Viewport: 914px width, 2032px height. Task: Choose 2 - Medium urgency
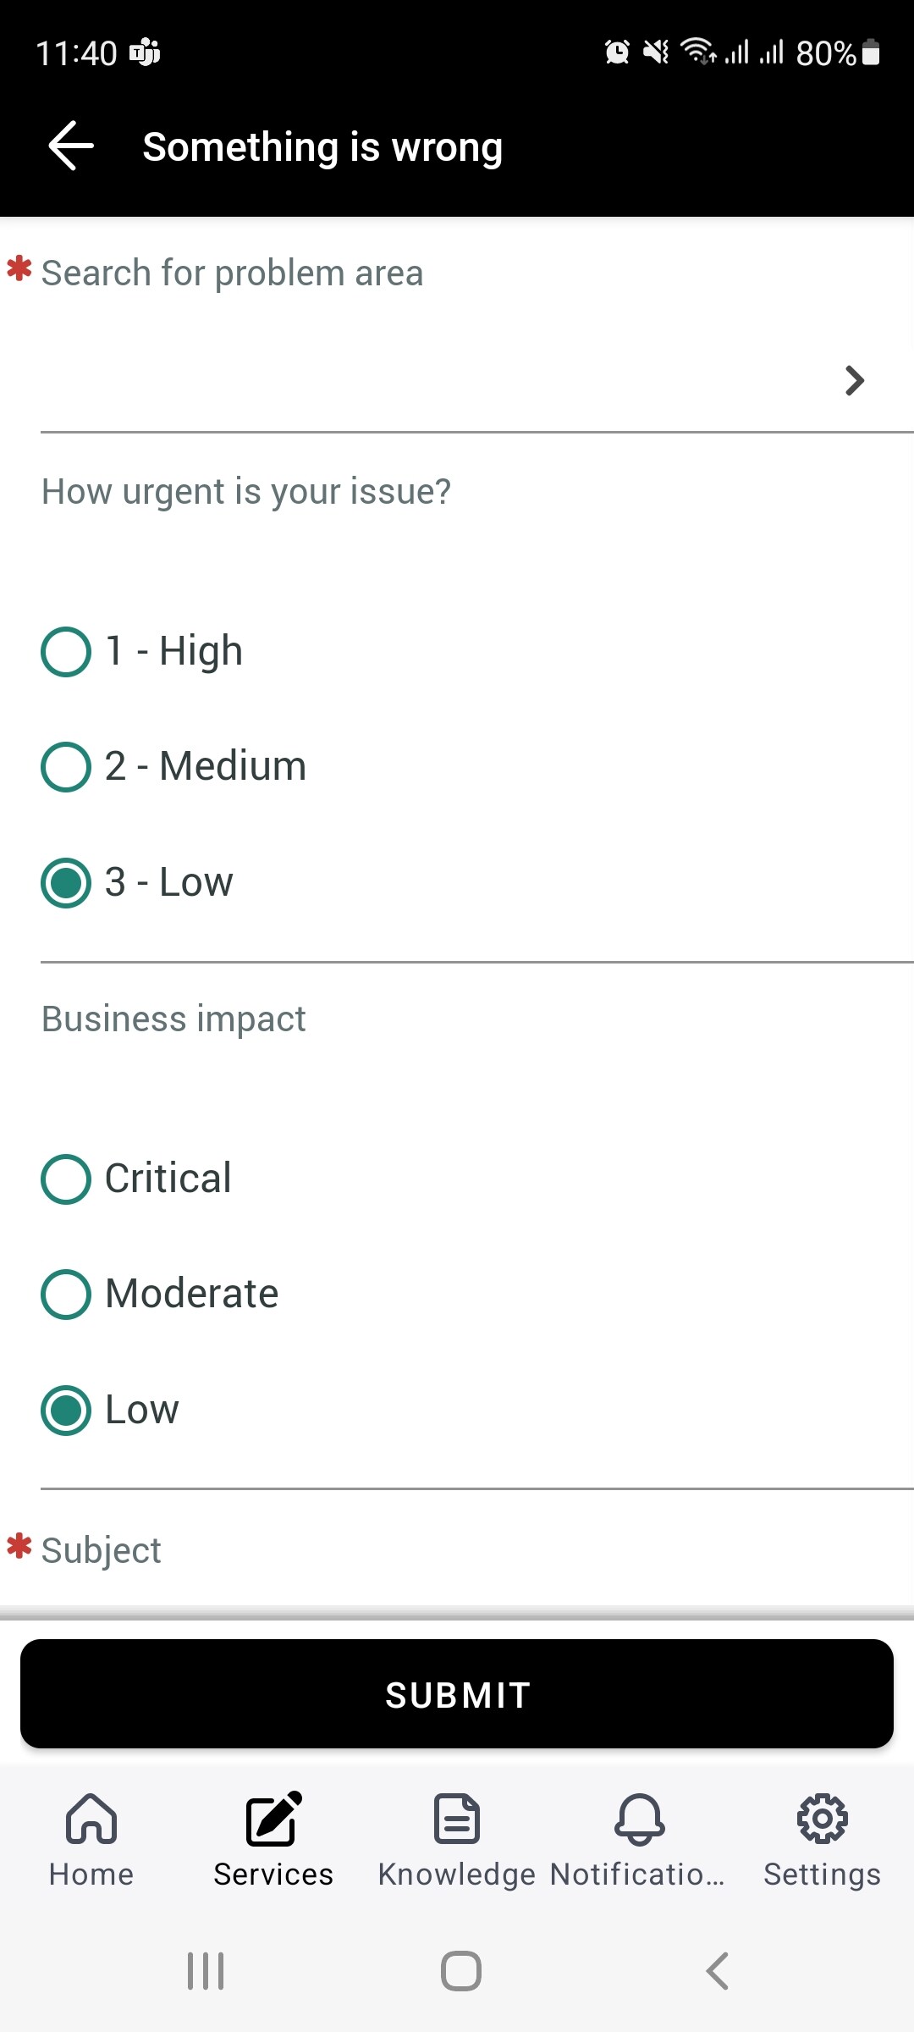point(65,767)
